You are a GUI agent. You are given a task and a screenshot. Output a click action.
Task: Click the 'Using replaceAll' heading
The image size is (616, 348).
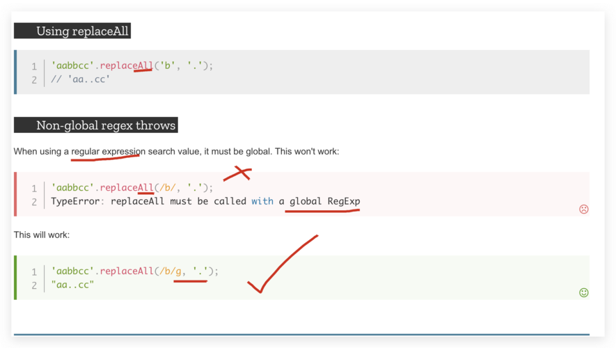pyautogui.click(x=72, y=31)
